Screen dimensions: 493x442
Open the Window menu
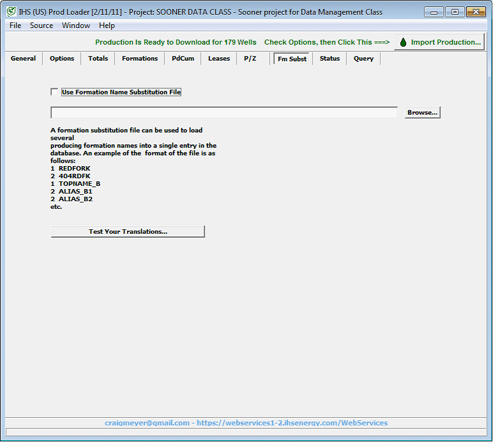pyautogui.click(x=76, y=26)
